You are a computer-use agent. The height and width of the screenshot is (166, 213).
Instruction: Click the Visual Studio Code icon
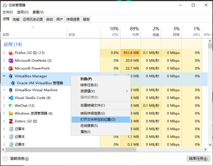(11, 98)
